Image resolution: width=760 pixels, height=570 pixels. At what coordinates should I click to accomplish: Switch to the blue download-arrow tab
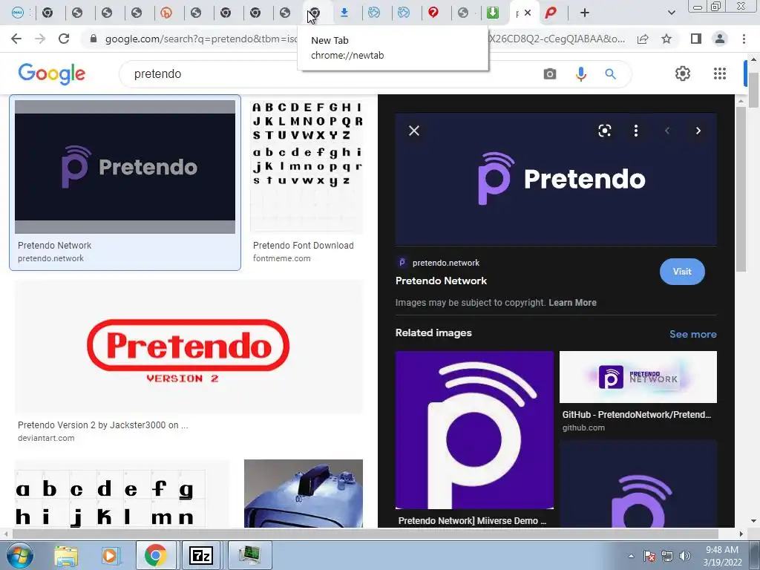tap(344, 13)
